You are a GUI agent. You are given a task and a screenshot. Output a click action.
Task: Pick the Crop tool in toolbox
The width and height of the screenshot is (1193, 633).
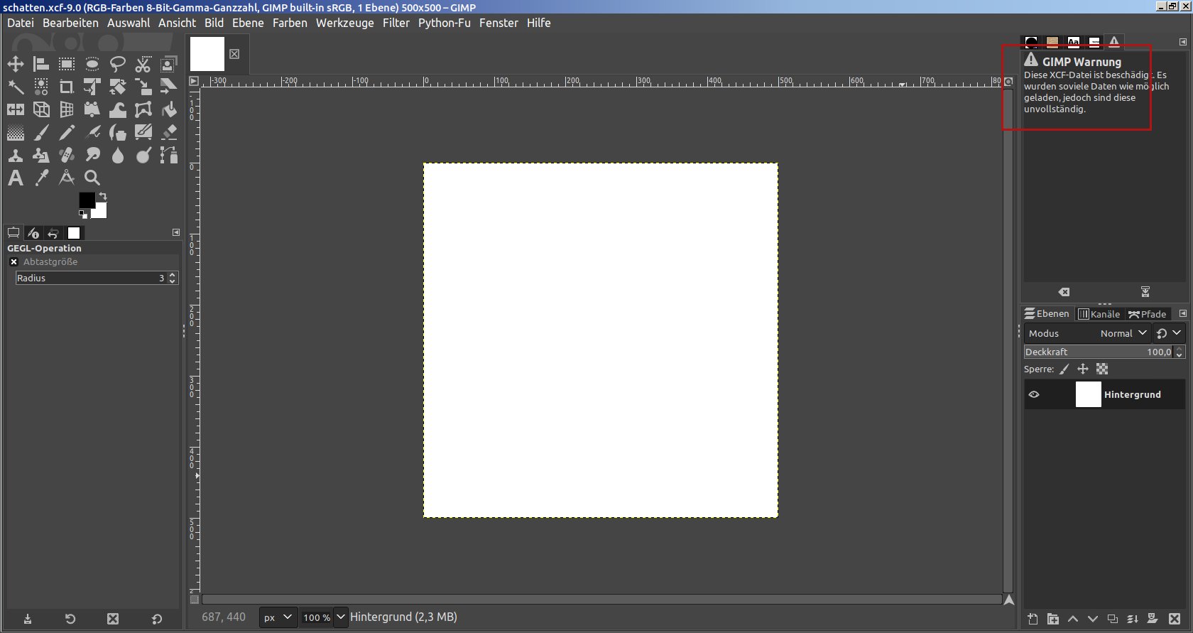[x=66, y=87]
